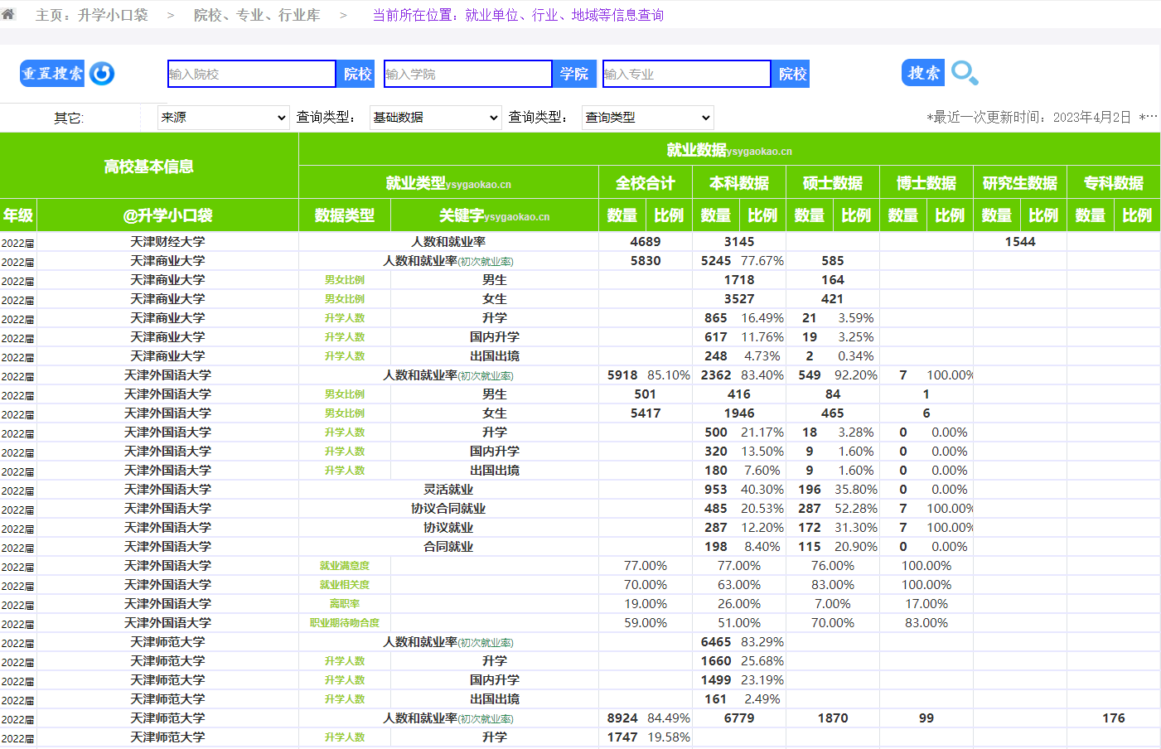Open the 来源 dropdown
Viewport: 1161px width, 749px height.
tap(224, 118)
